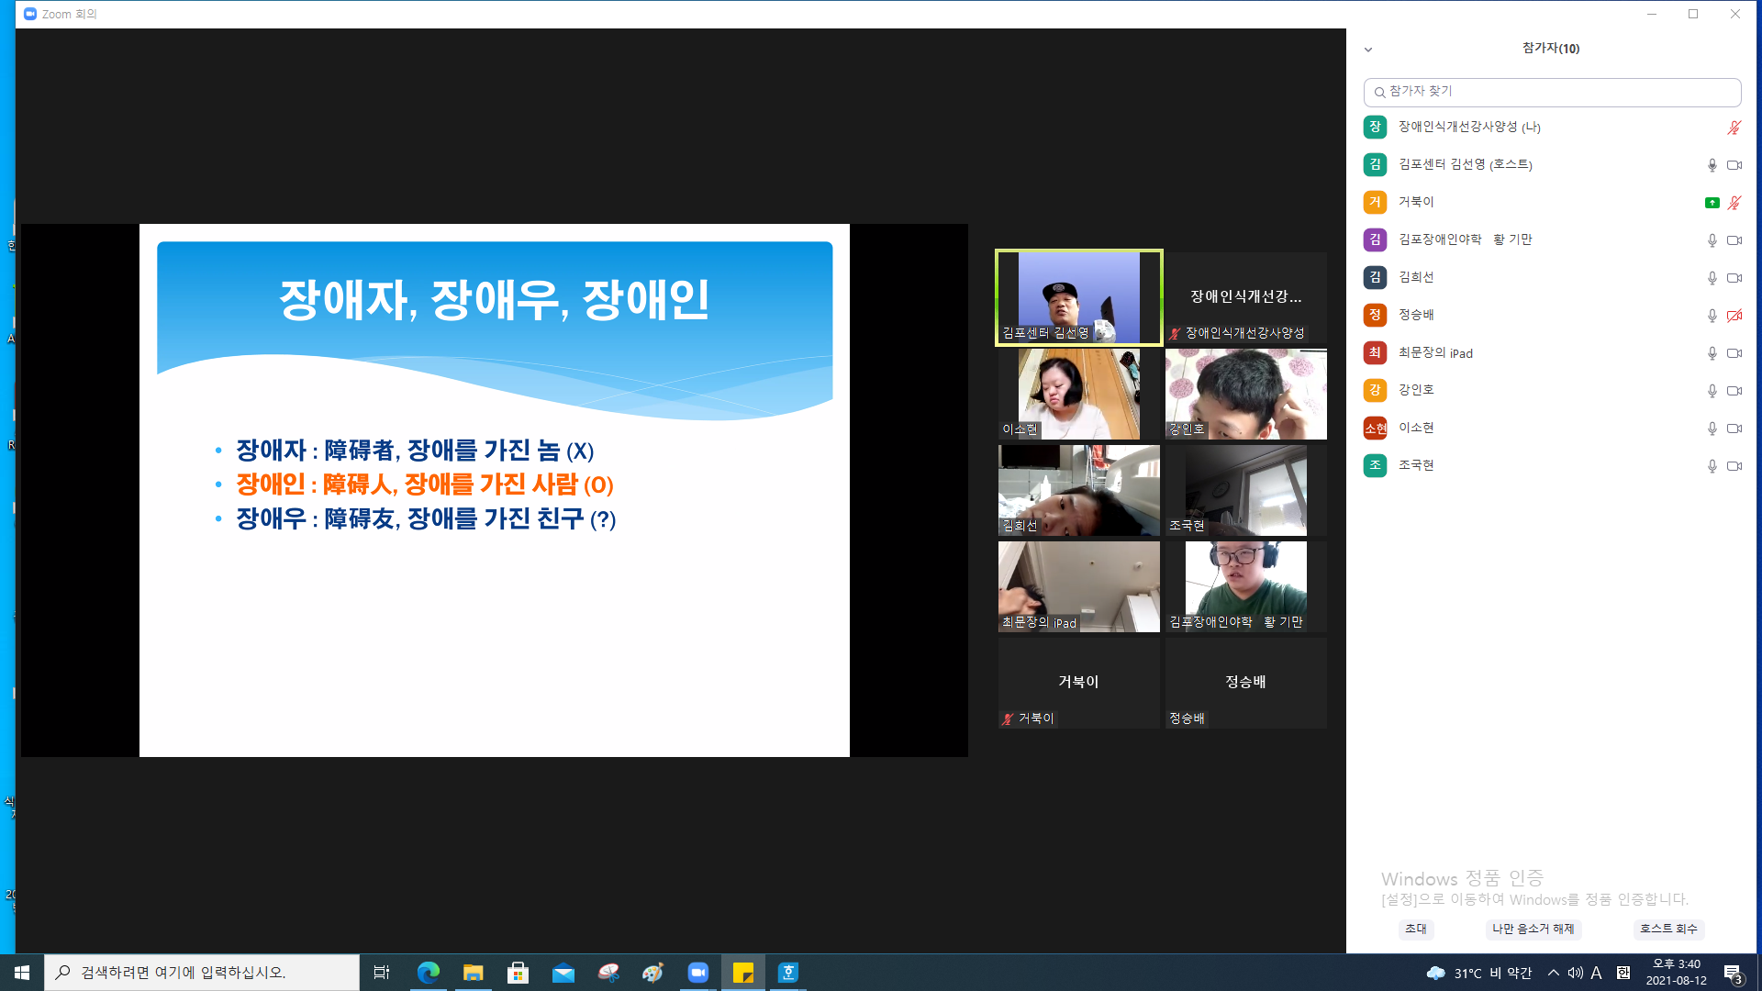Select 김포센터 김선영 video tile
1762x991 pixels.
pos(1079,297)
